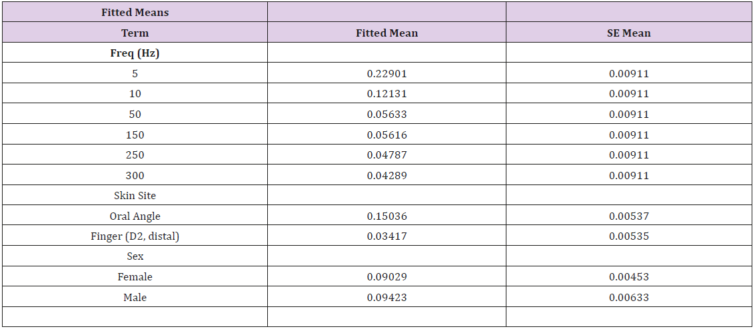
Task: Click the fitted mean value 0.22901
Action: (386, 73)
